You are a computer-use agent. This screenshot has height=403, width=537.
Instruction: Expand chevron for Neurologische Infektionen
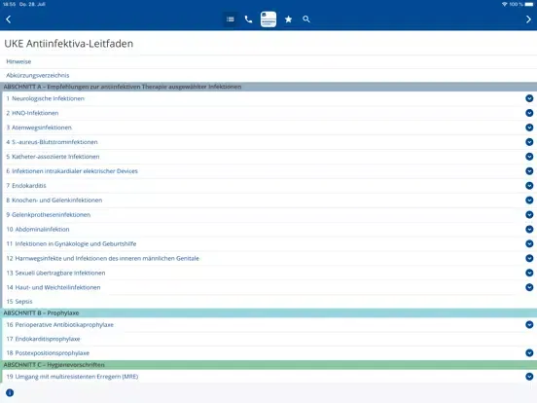(529, 98)
